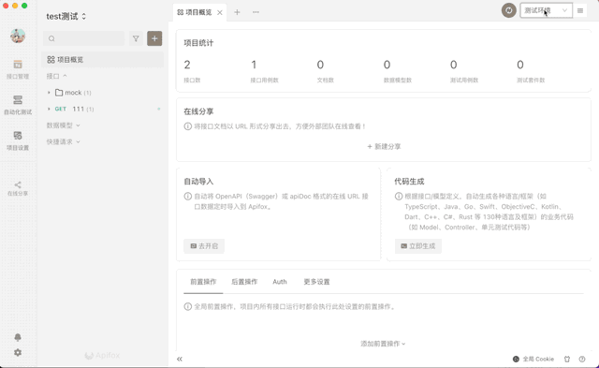
Task: Open the 测试环境 environment dropdown
Action: pos(546,10)
